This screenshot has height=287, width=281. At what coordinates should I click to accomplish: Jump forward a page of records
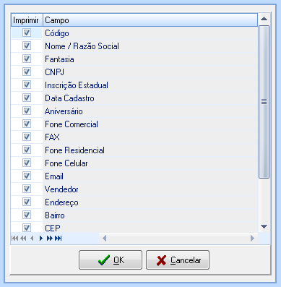coord(50,239)
